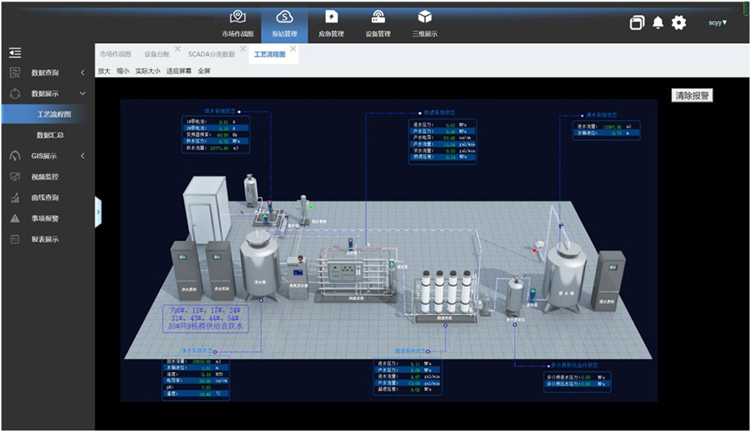Click the 清除报警 button
Screen dimensions: 751x432
[x=692, y=95]
